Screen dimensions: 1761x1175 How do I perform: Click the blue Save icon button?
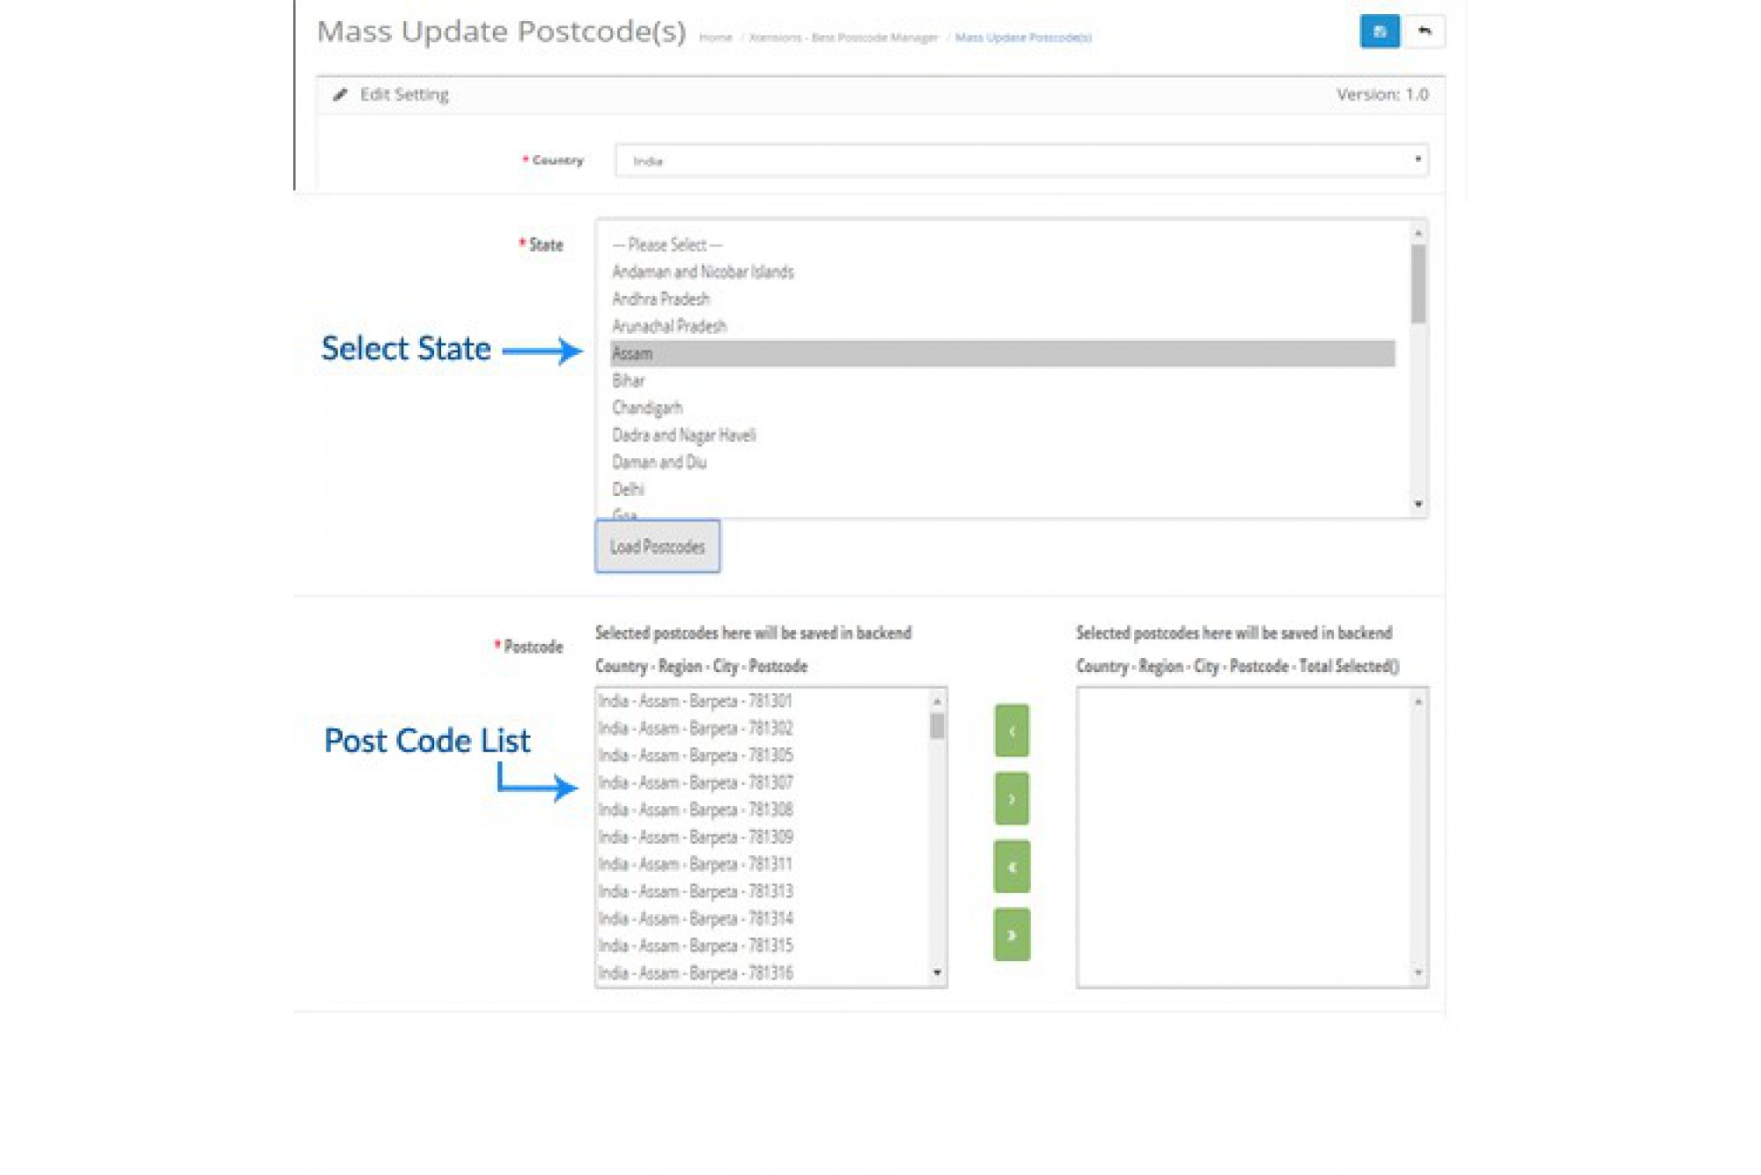pos(1379,32)
